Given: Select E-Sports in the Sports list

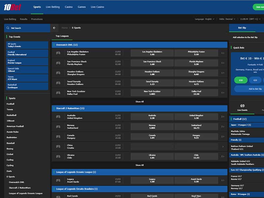Looking at the screenshot, I should point(11,177).
